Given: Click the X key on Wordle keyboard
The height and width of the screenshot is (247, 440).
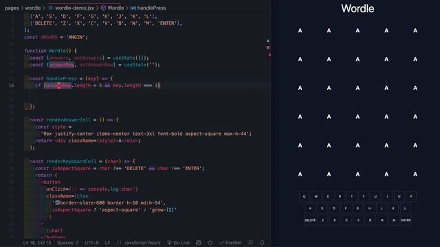Looking at the screenshot, I should click(335, 220).
